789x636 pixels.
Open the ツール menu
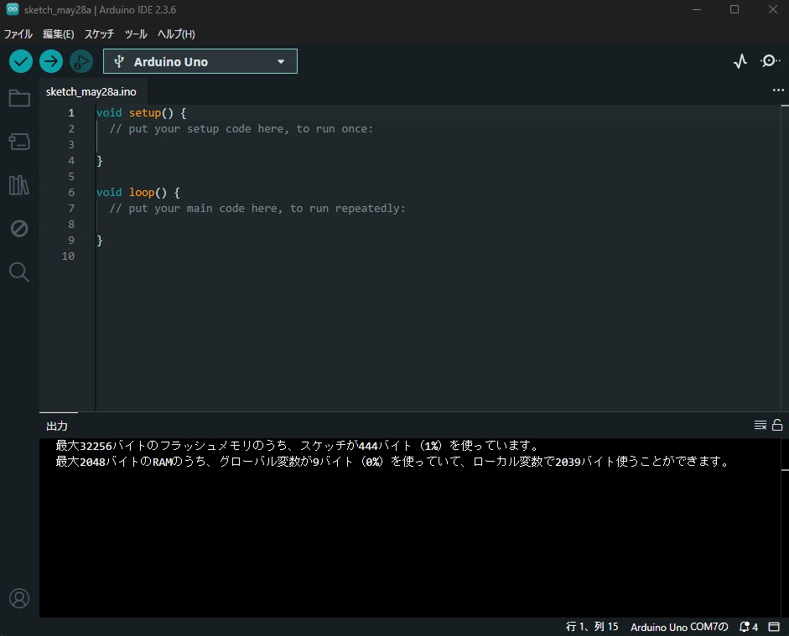(x=136, y=34)
